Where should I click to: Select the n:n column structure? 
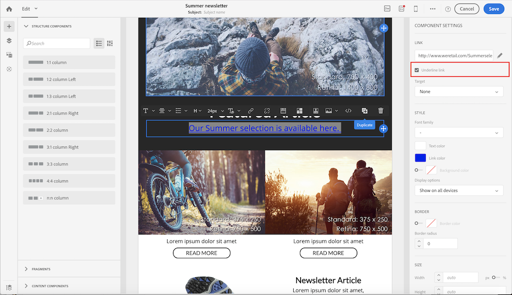(x=69, y=198)
